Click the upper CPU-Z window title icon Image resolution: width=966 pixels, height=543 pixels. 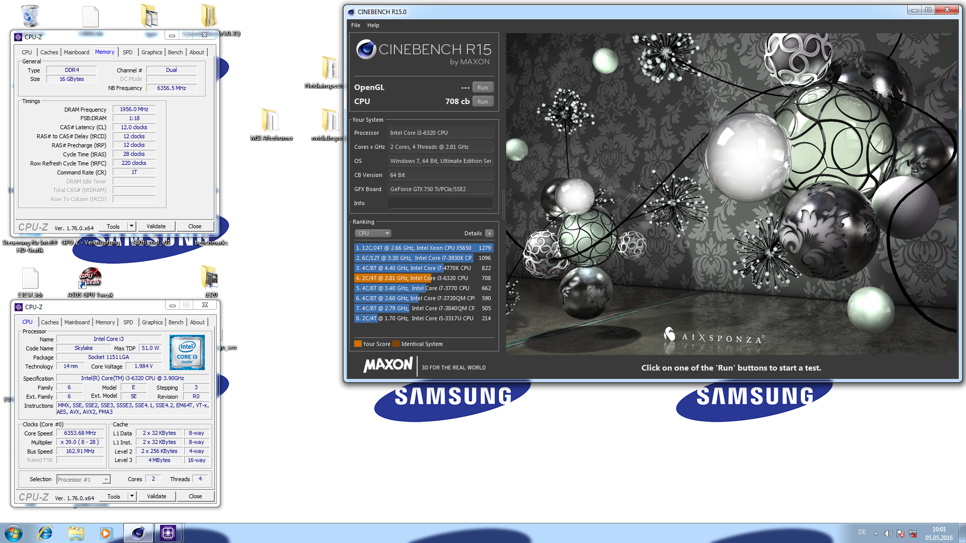[18, 37]
